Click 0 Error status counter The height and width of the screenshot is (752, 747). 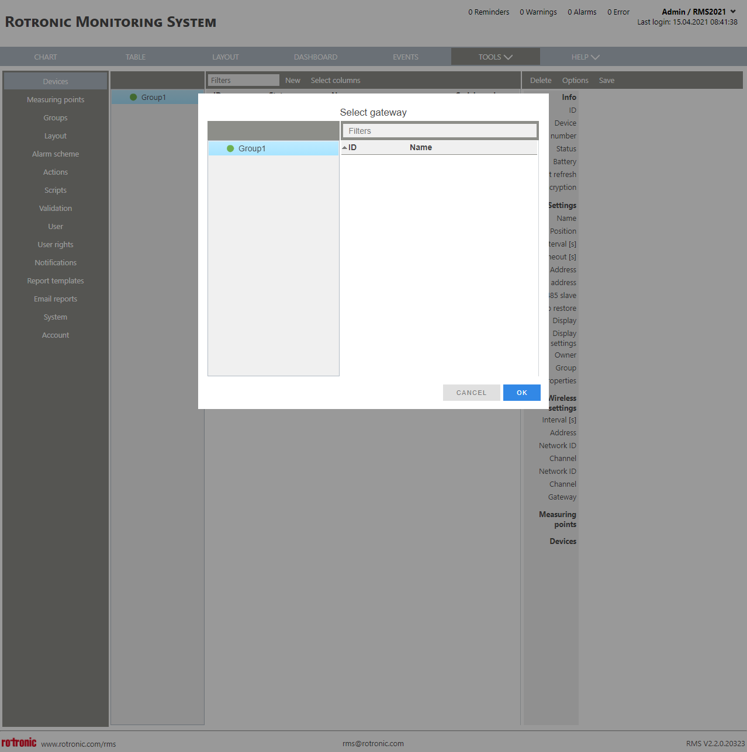618,12
